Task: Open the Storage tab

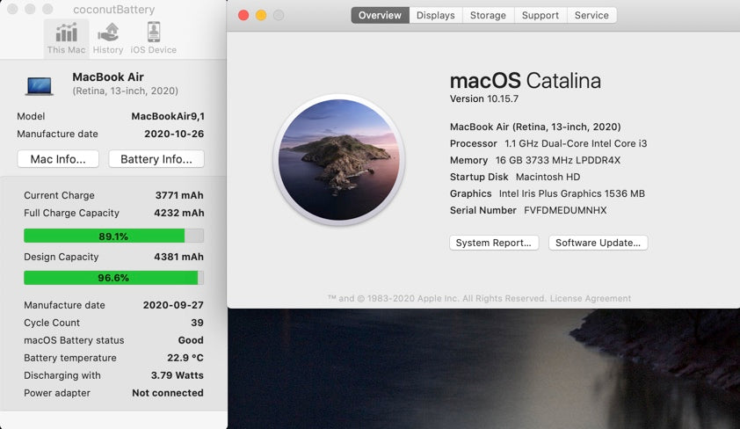Action: [x=488, y=15]
